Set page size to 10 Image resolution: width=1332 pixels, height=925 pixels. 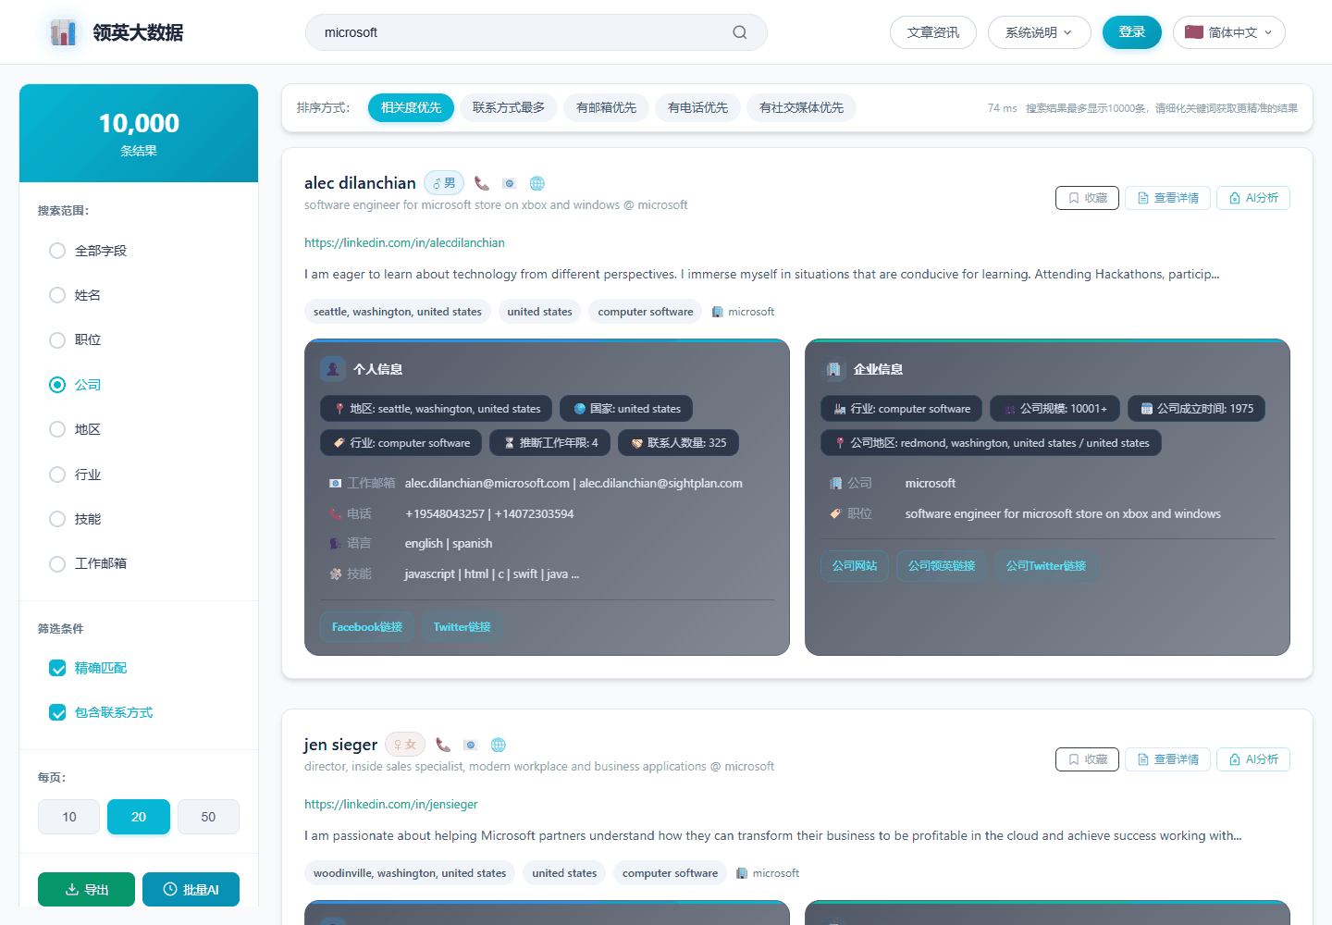click(x=69, y=817)
